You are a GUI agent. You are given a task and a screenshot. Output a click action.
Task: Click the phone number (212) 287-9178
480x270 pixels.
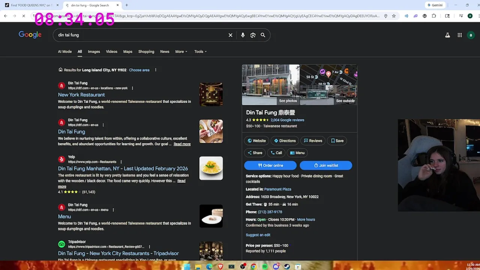(270, 212)
